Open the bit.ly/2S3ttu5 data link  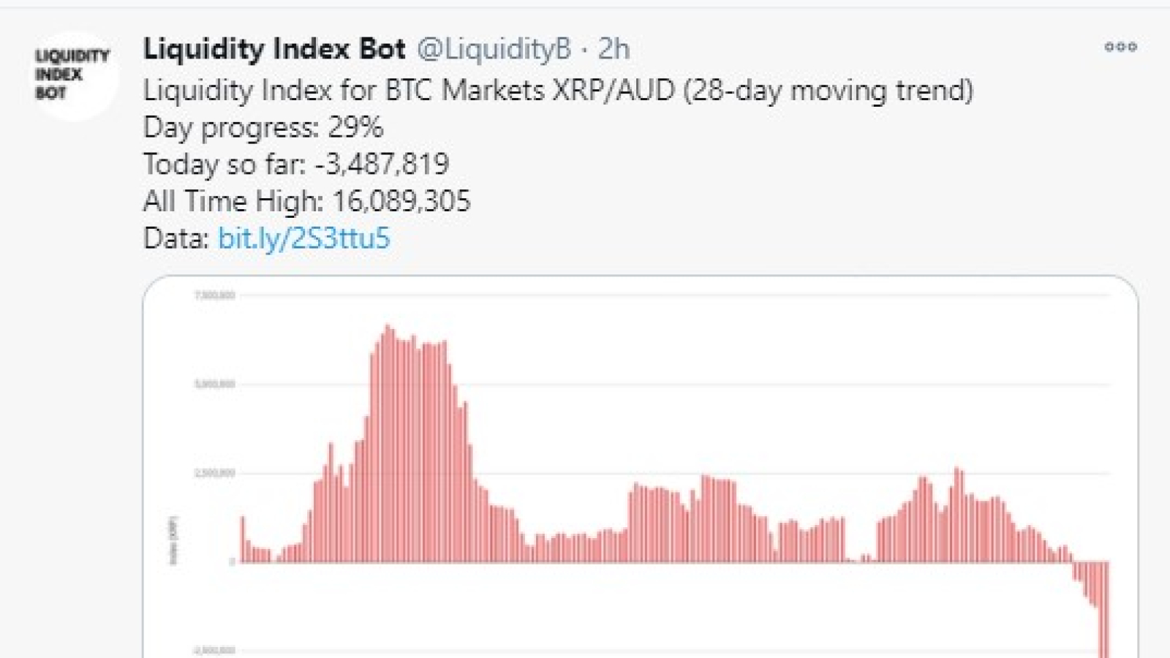pos(304,238)
